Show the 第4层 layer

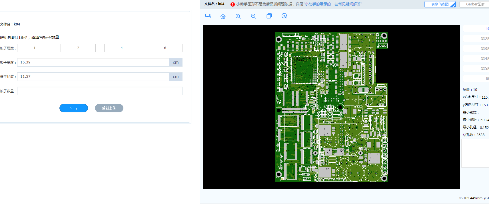476,59
